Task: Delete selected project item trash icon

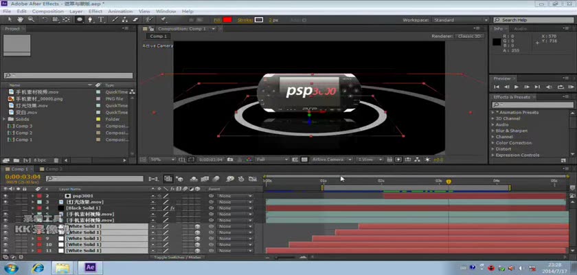Action: pos(56,160)
